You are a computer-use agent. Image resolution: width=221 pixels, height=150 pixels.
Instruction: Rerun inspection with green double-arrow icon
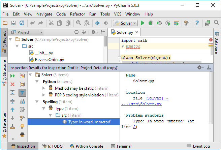(12, 76)
